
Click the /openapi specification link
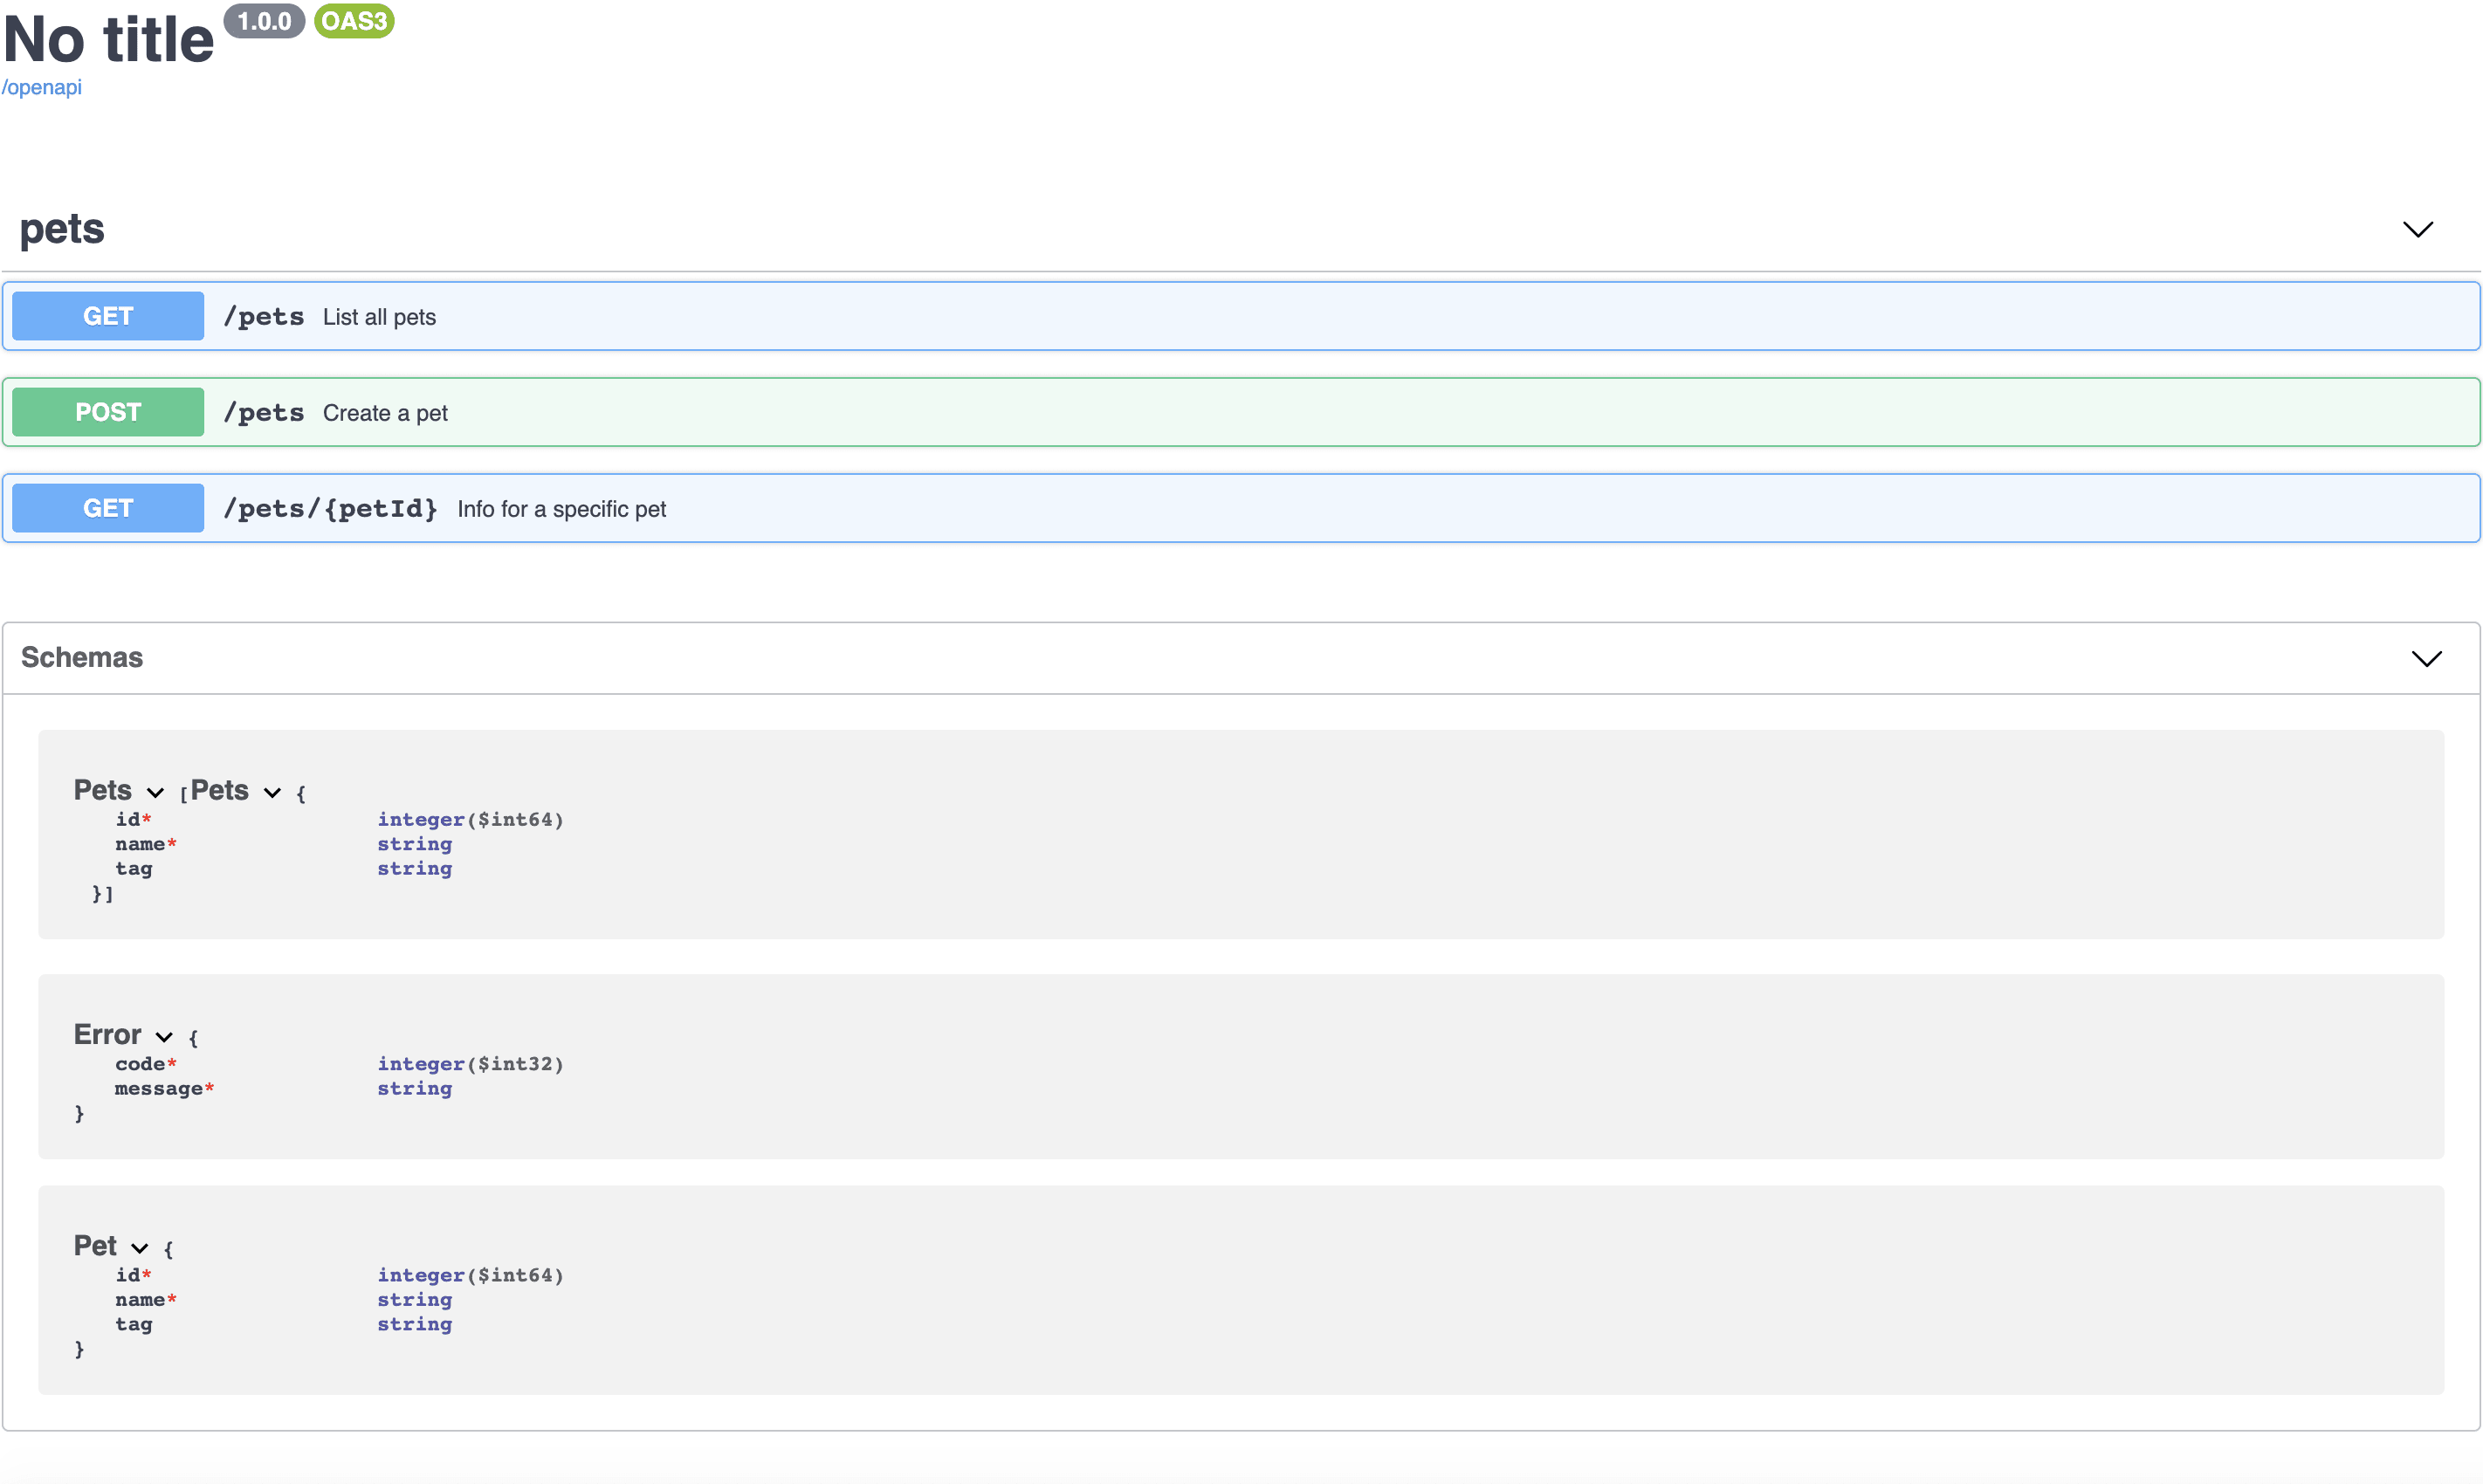(x=42, y=88)
